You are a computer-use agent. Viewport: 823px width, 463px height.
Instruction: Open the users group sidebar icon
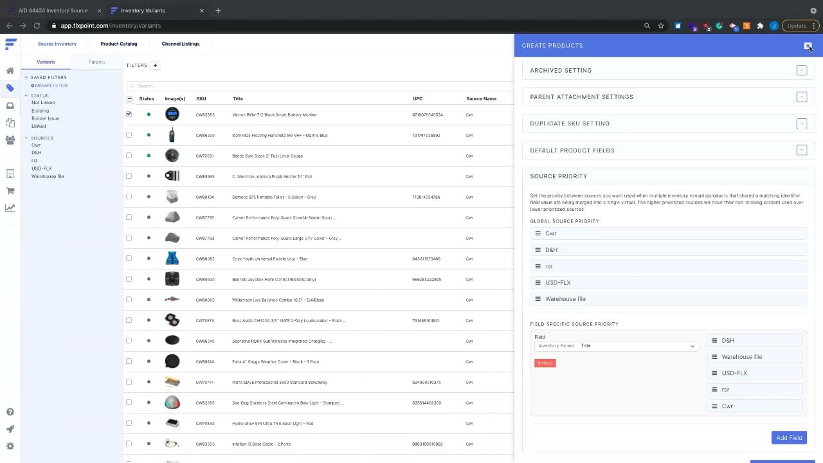[x=10, y=140]
